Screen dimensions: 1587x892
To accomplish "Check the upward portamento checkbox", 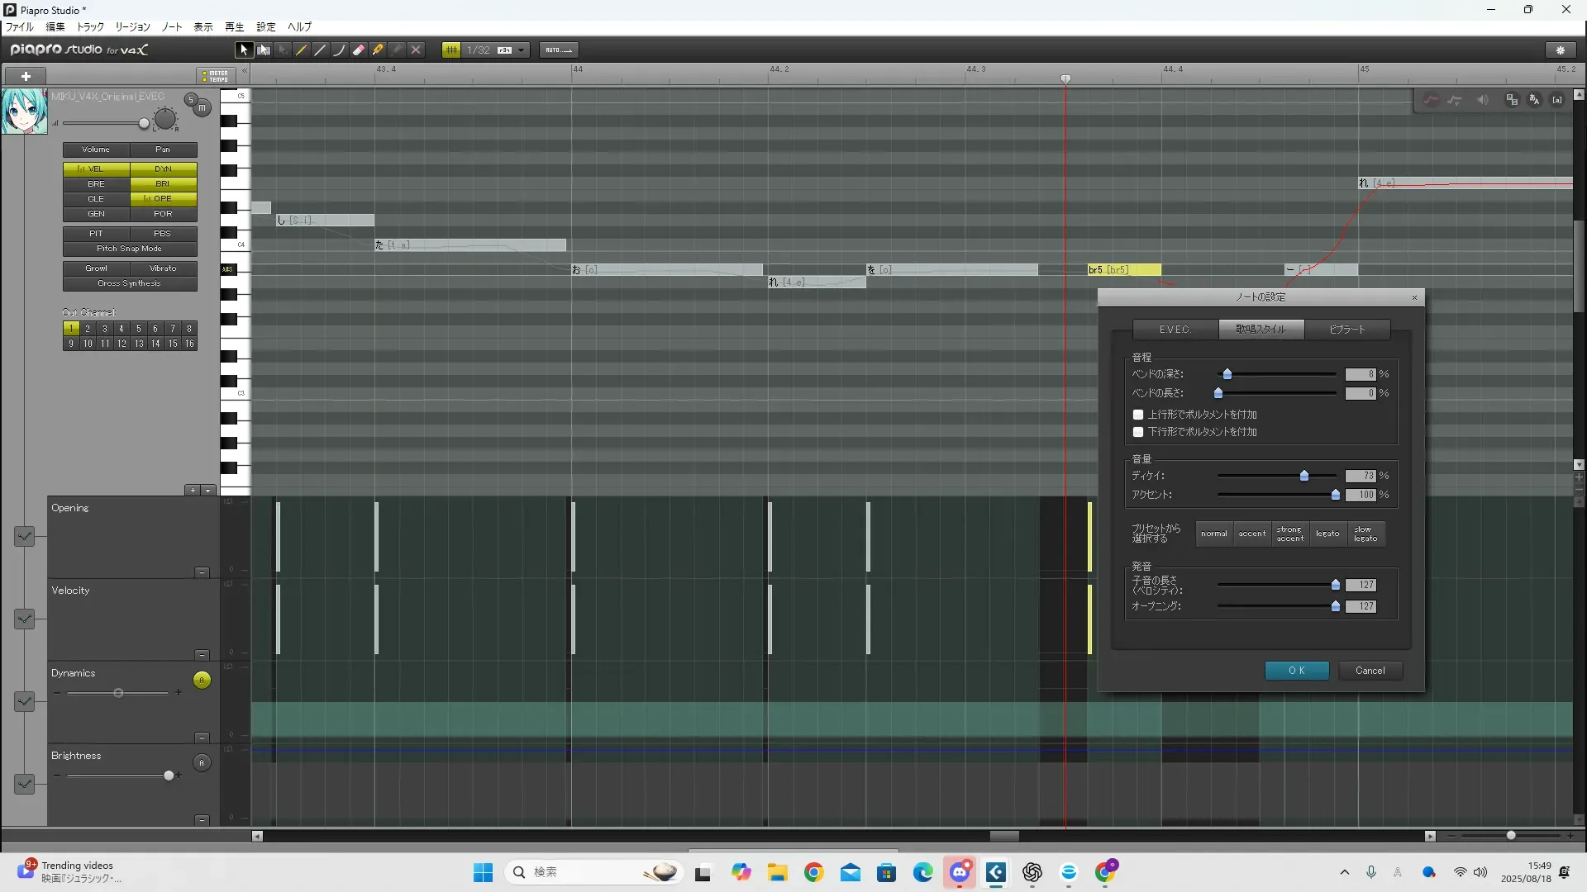I will click(1138, 415).
